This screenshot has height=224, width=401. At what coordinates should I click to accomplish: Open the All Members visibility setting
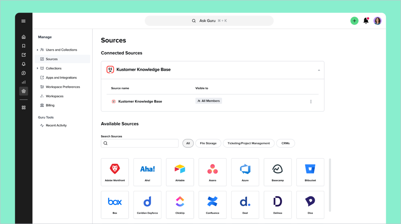coord(209,101)
